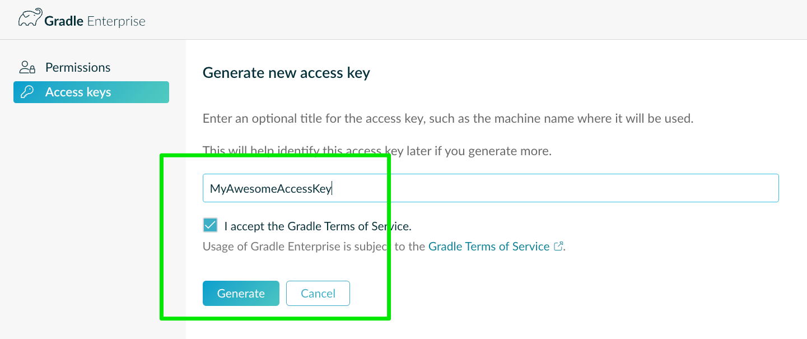Click the Gradle elephant logo icon
807x339 pixels.
point(30,19)
